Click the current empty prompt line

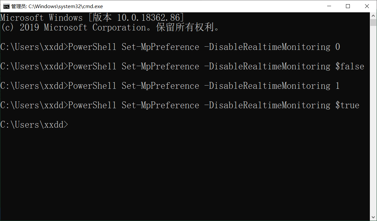[x=185, y=125]
